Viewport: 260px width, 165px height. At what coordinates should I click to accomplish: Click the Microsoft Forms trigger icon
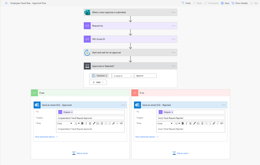pos(87,12)
